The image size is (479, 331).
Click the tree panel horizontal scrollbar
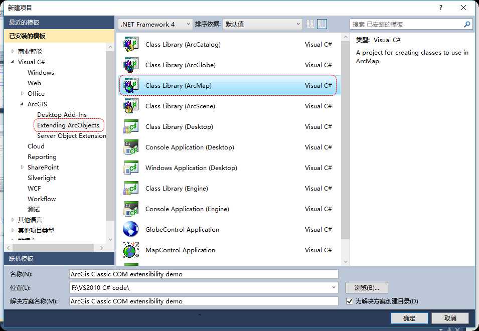click(52, 248)
